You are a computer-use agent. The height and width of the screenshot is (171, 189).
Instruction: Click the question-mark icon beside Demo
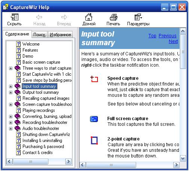coord(18,56)
